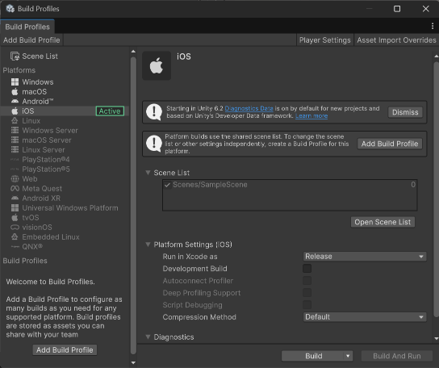Click the iOS apple icon in platform list
The height and width of the screenshot is (368, 439).
pyautogui.click(x=15, y=111)
